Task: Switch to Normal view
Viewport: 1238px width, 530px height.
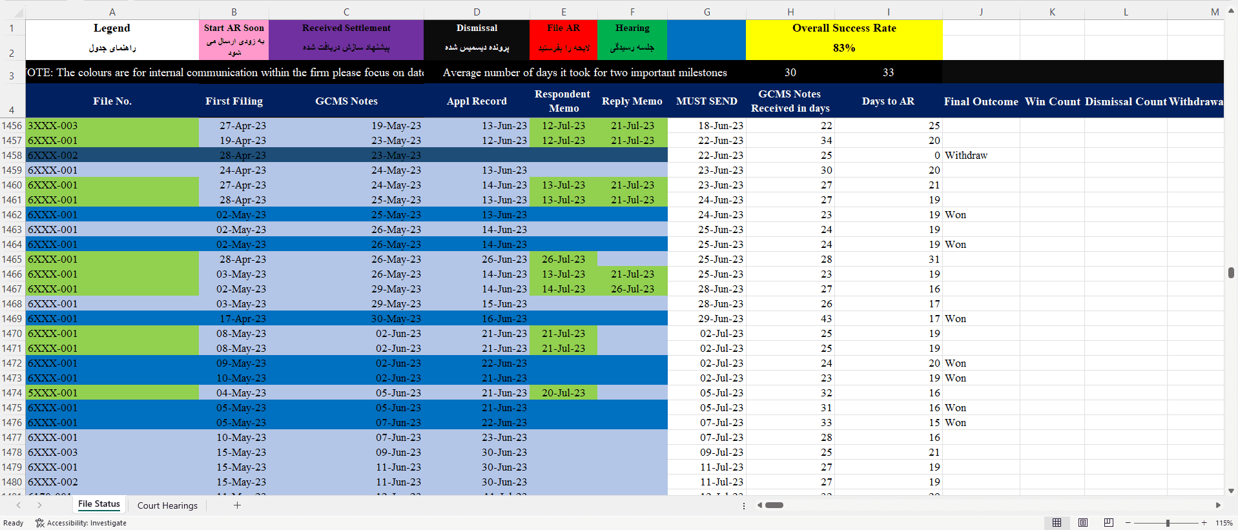Action: pyautogui.click(x=1057, y=523)
